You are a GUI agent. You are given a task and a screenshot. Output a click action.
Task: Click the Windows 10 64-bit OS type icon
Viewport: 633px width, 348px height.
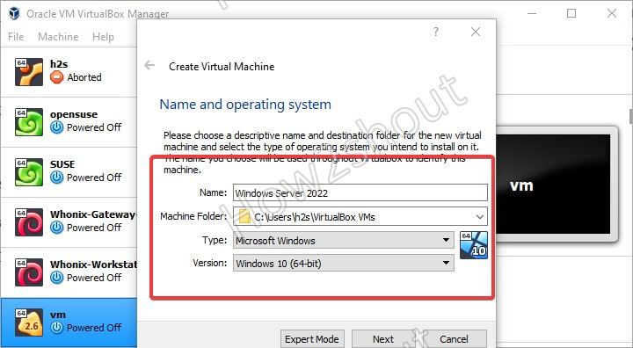click(474, 245)
